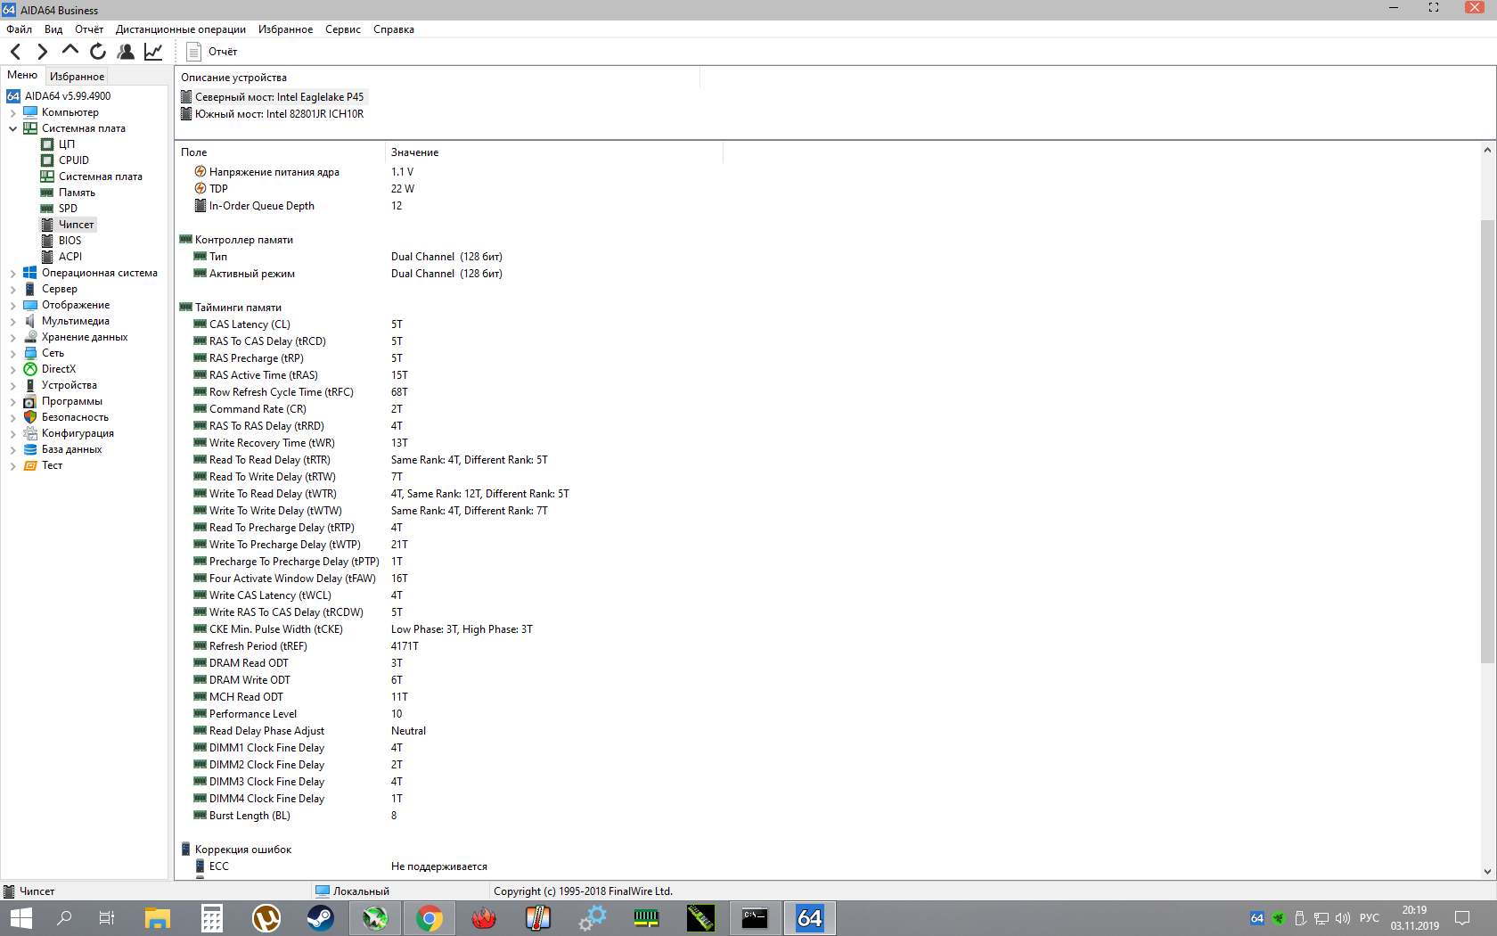
Task: Expand the Отображение tree node
Action: 12,305
